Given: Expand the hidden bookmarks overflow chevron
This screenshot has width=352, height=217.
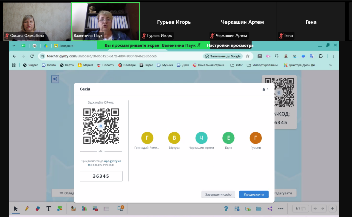Looking at the screenshot, I should (x=330, y=65).
